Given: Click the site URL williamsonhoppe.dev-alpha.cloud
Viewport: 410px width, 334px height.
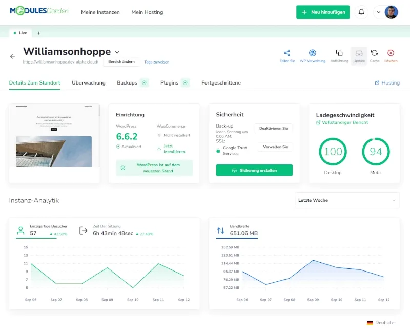Looking at the screenshot, I should point(60,62).
